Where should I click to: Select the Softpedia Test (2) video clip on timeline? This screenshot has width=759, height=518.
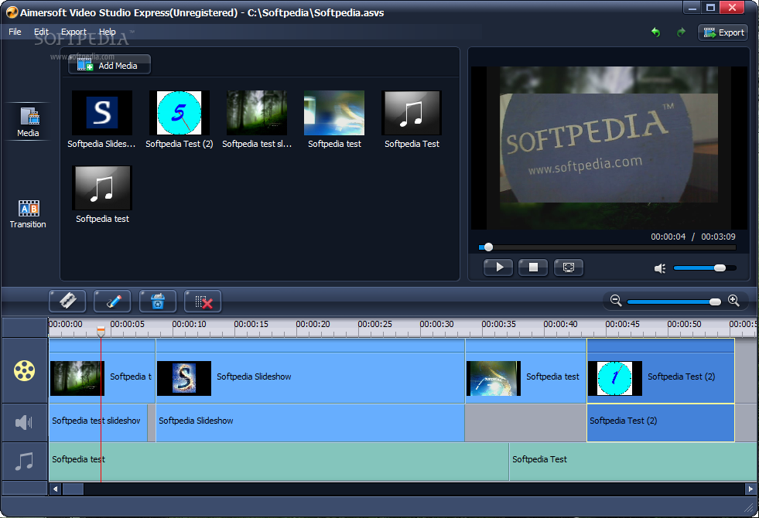(661, 371)
